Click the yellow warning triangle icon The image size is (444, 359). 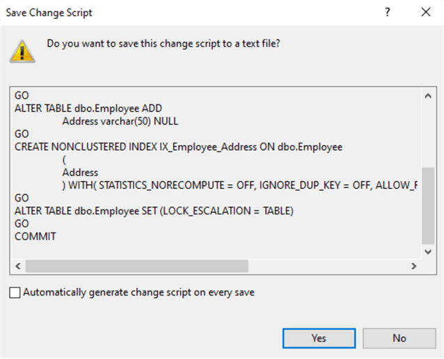pyautogui.click(x=22, y=50)
